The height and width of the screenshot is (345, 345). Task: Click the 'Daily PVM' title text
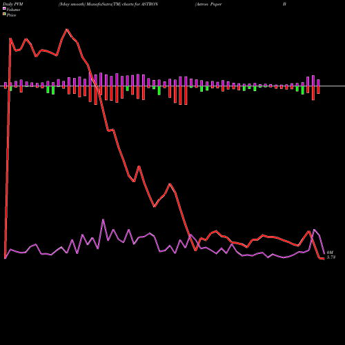tap(13, 4)
